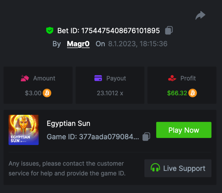The image size is (222, 193).
Task: Click the green verified shield icon
Action: [x=50, y=31]
